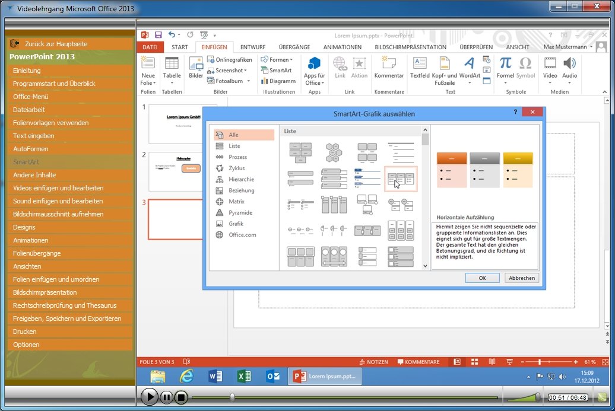Toggle the Notizen pane in status bar

(373, 362)
